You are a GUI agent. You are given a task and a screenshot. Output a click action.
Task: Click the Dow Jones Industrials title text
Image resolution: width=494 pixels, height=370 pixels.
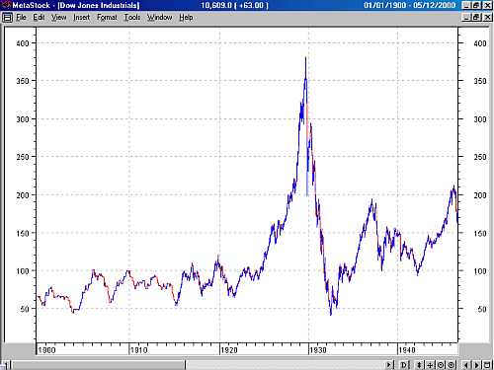(99, 5)
